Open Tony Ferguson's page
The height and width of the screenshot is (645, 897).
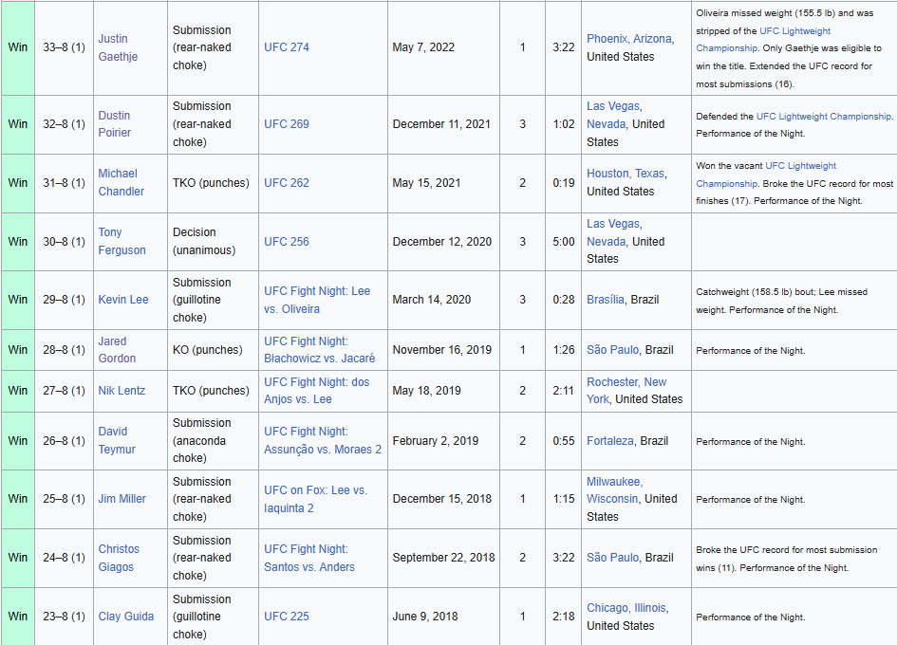click(121, 241)
